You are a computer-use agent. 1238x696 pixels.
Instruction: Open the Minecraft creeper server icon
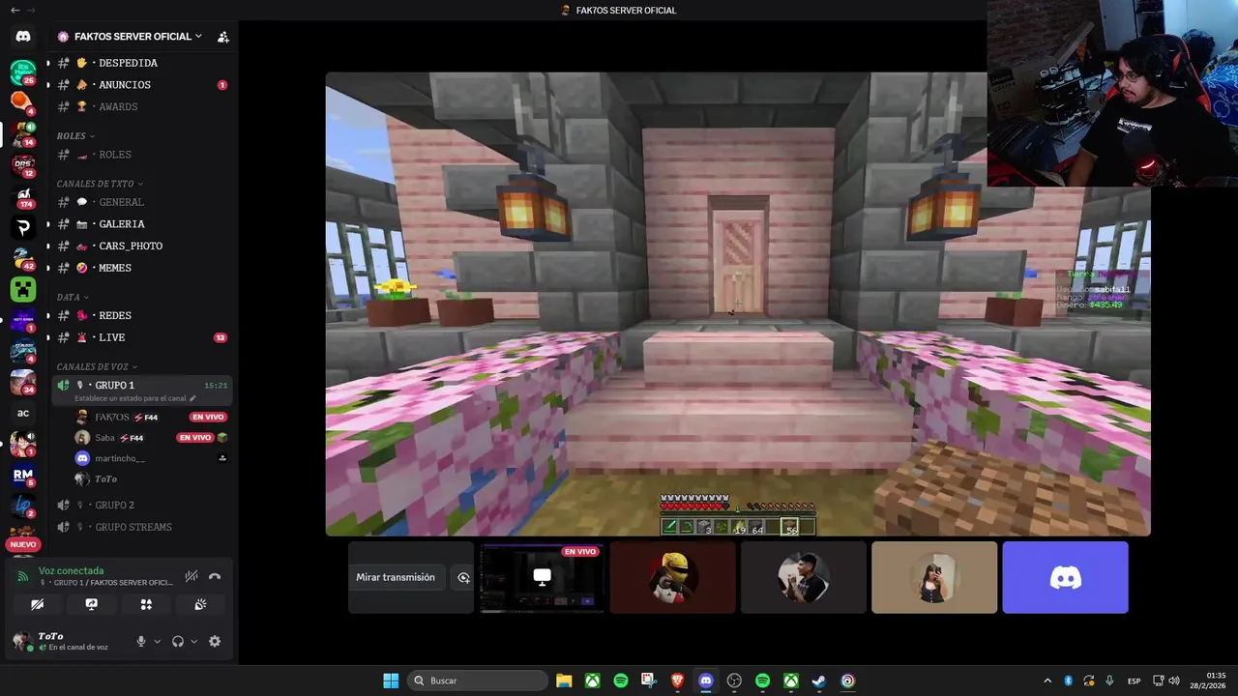[x=23, y=289]
